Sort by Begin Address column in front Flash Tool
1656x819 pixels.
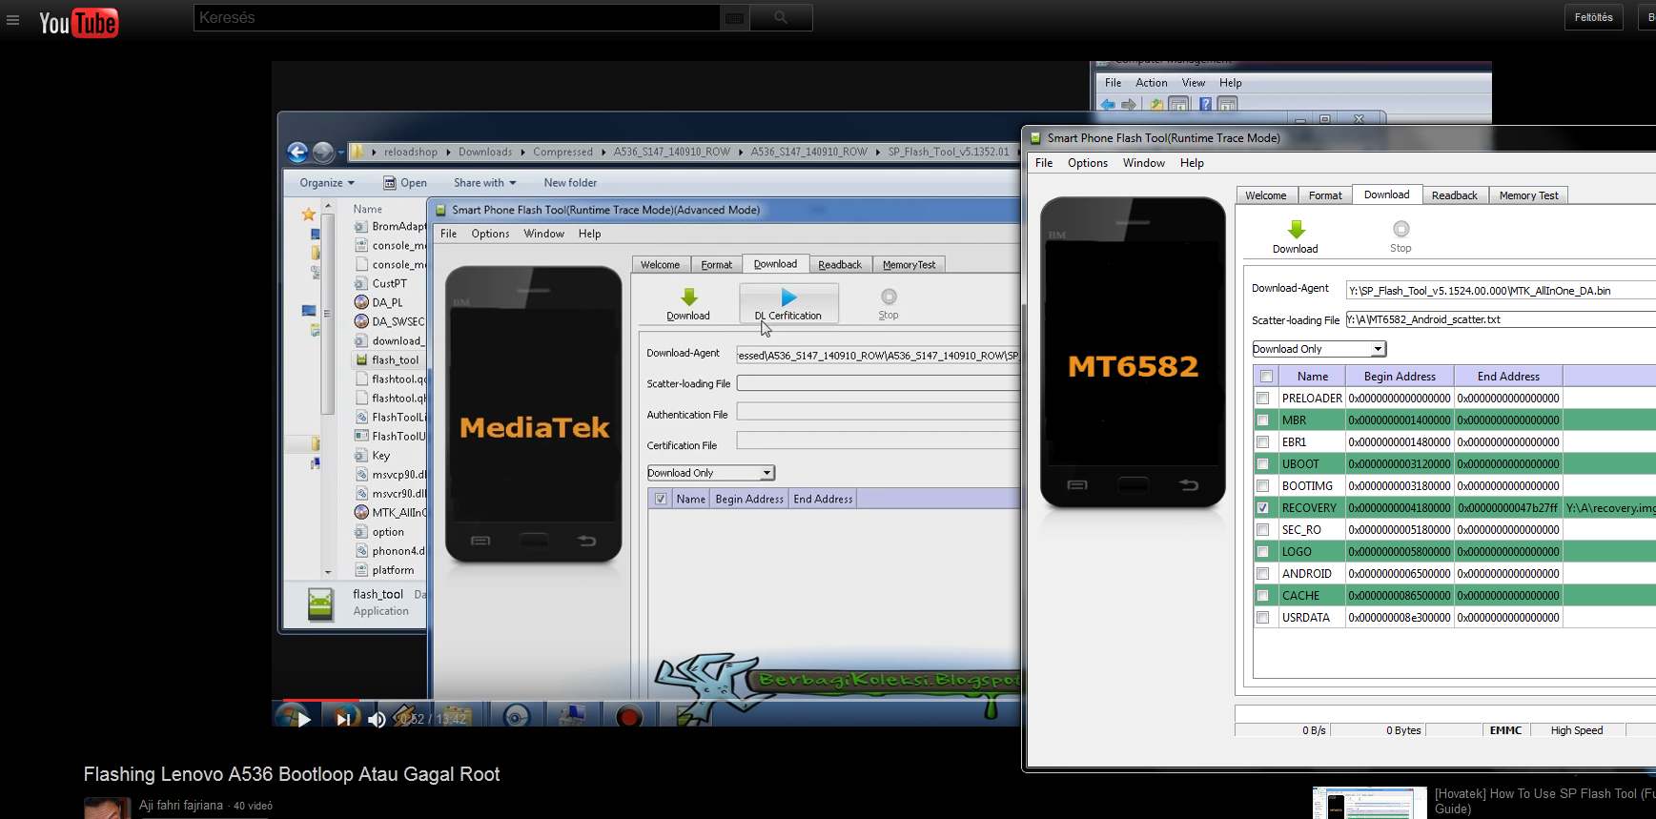(1400, 376)
